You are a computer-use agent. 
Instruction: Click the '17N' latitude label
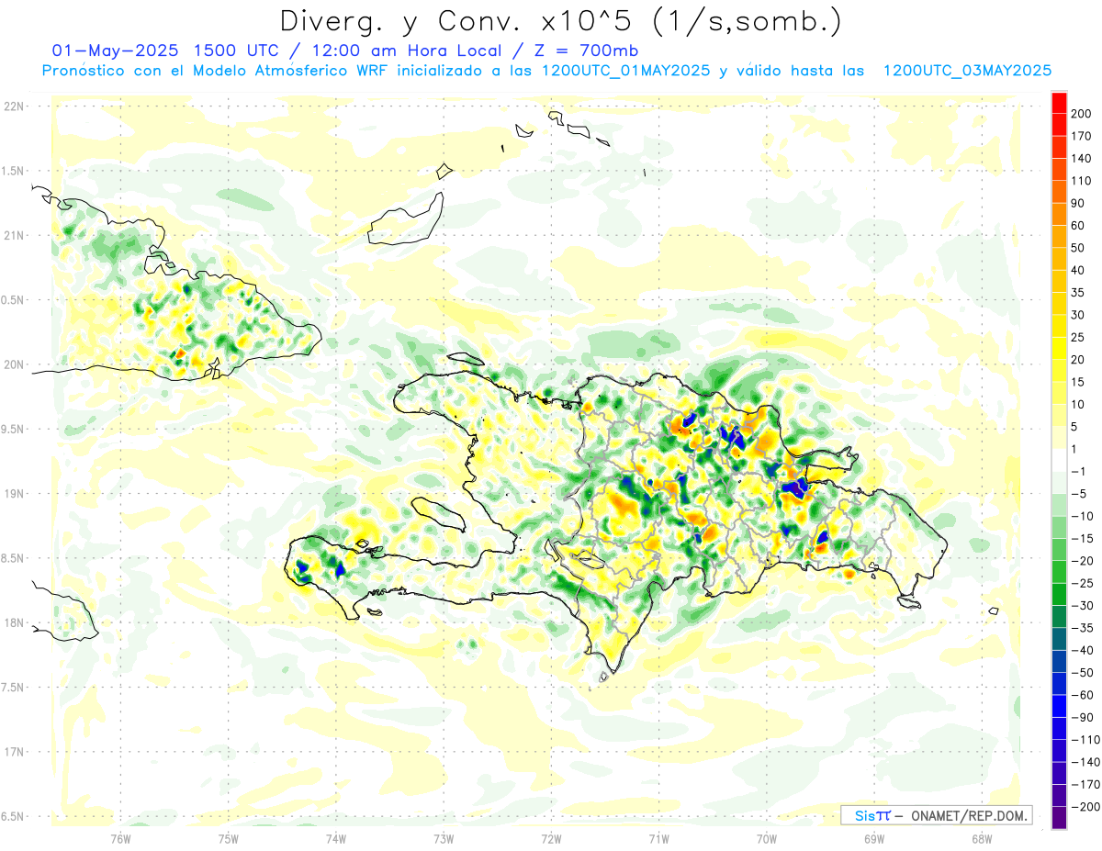click(x=13, y=752)
